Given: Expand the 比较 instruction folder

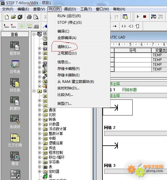Looking at the screenshot, I should click(39, 115).
